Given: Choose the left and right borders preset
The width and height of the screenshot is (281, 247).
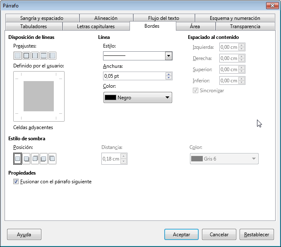Looking at the screenshot, I should (35, 55).
